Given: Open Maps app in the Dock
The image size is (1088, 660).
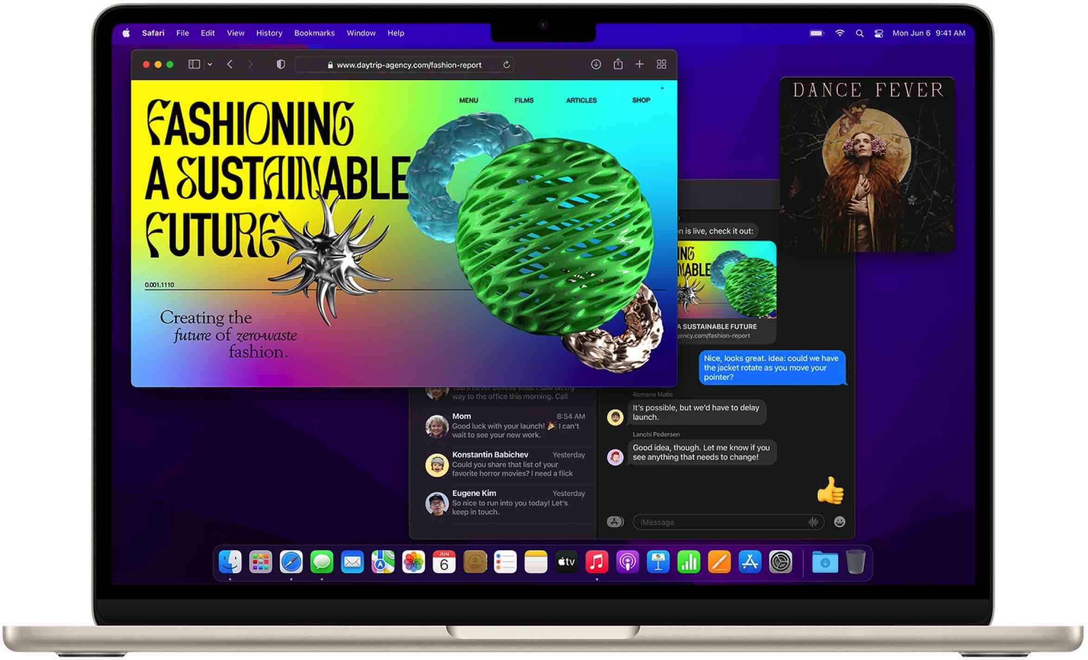Looking at the screenshot, I should click(383, 562).
